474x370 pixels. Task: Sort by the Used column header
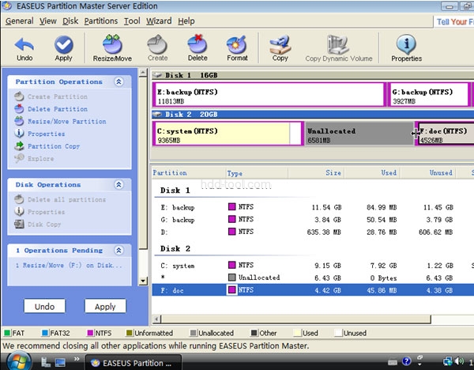(373, 173)
